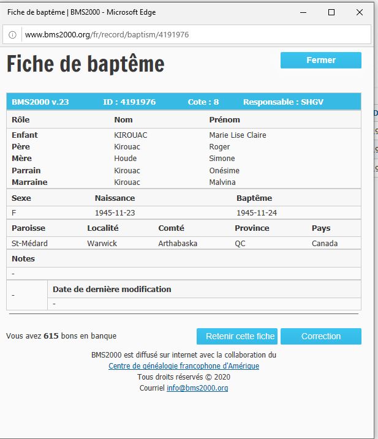Open Centre de généalogie francophone d'Amérique link

(184, 366)
